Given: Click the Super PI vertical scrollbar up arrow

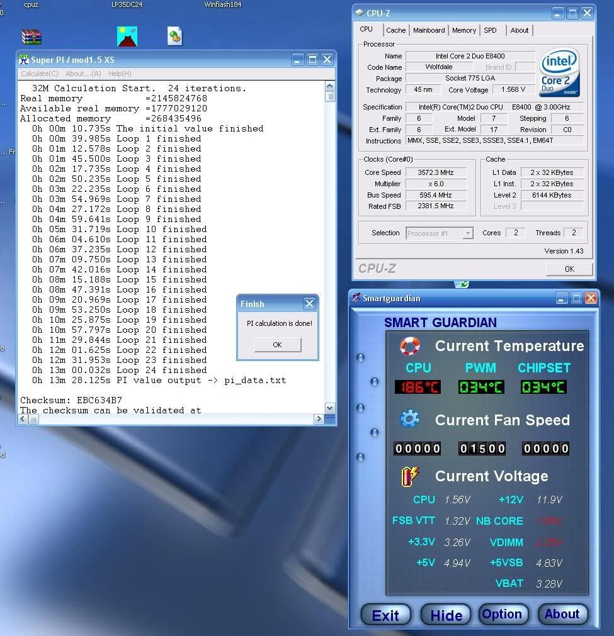Looking at the screenshot, I should (330, 86).
